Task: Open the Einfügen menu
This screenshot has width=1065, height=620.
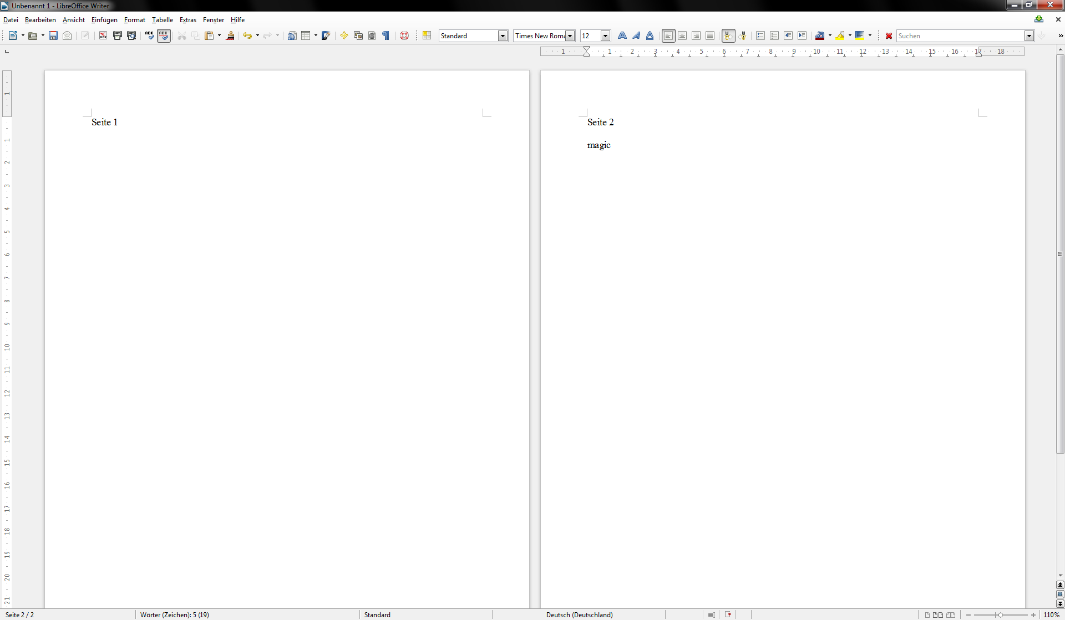Action: pos(104,20)
